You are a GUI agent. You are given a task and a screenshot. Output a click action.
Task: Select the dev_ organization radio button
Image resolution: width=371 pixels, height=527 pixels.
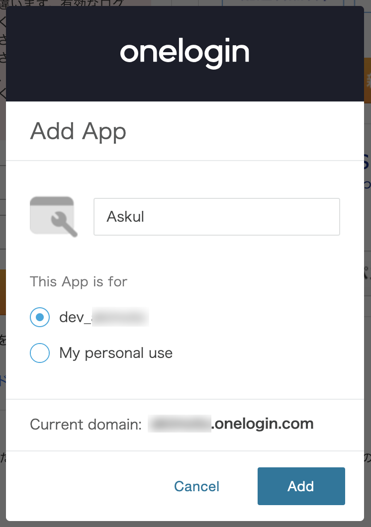(x=40, y=317)
